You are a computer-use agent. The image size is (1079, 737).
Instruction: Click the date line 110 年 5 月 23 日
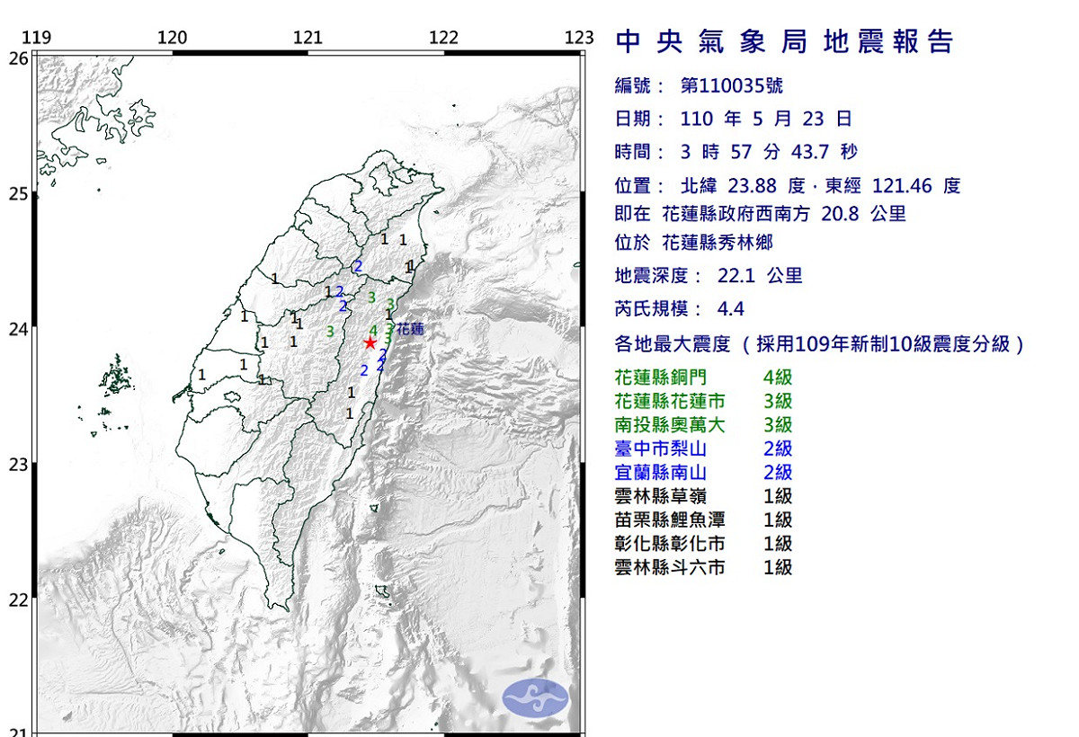pos(765,119)
